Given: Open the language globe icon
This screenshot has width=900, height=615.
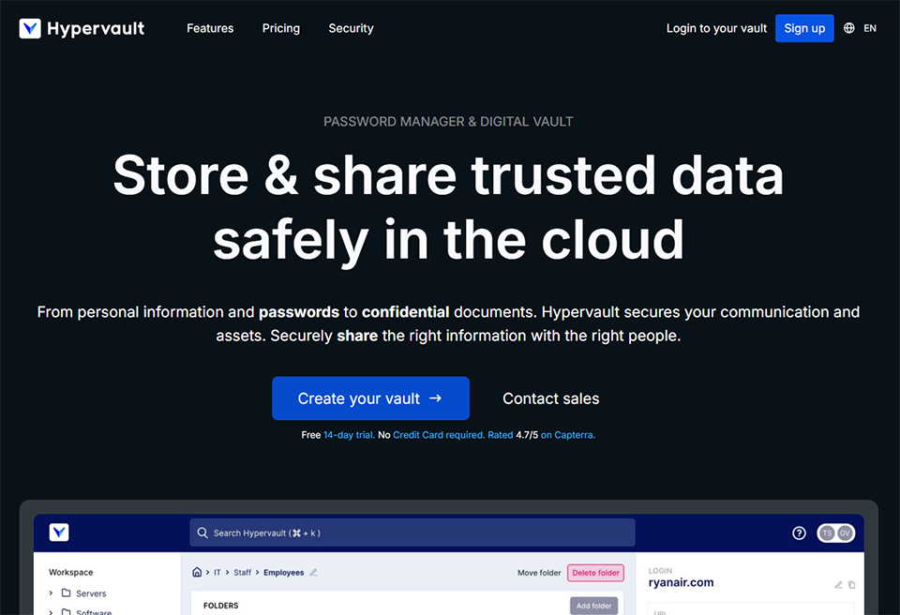Looking at the screenshot, I should pos(849,28).
